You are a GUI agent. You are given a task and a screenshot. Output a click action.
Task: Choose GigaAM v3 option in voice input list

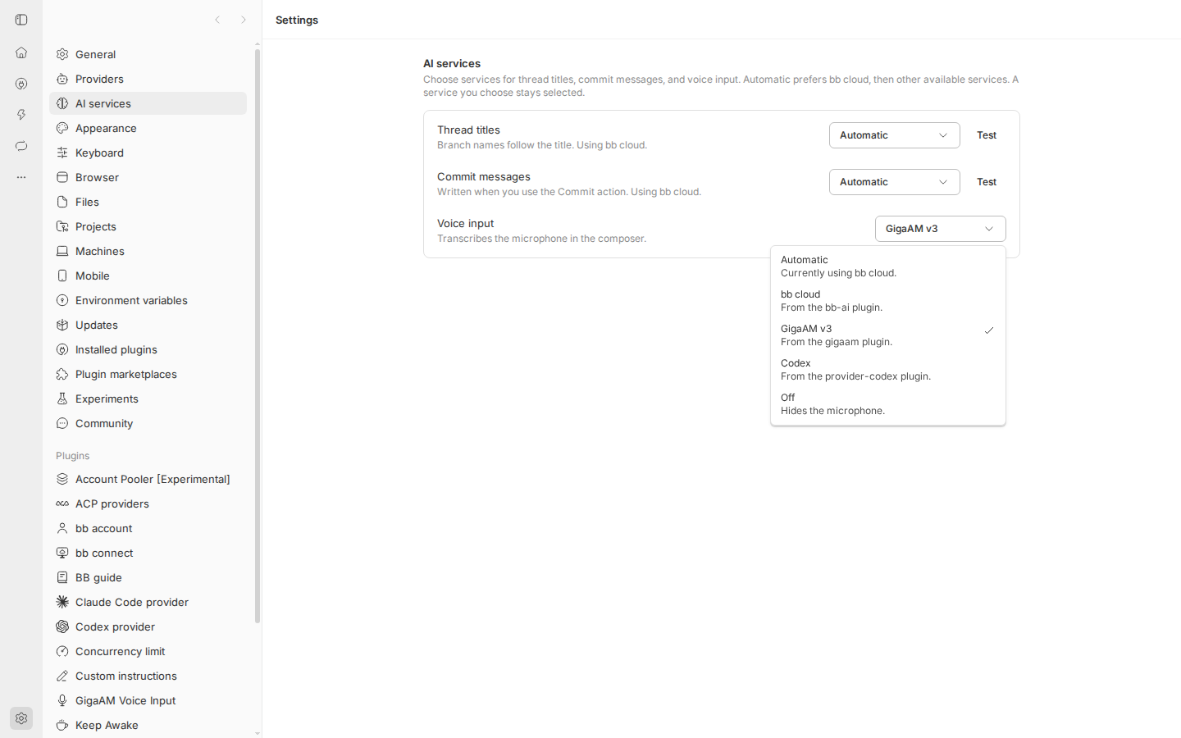[x=887, y=335]
